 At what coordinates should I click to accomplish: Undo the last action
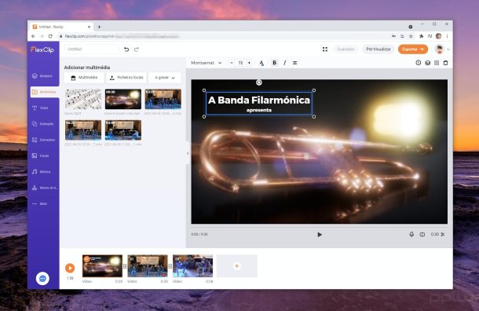[126, 49]
